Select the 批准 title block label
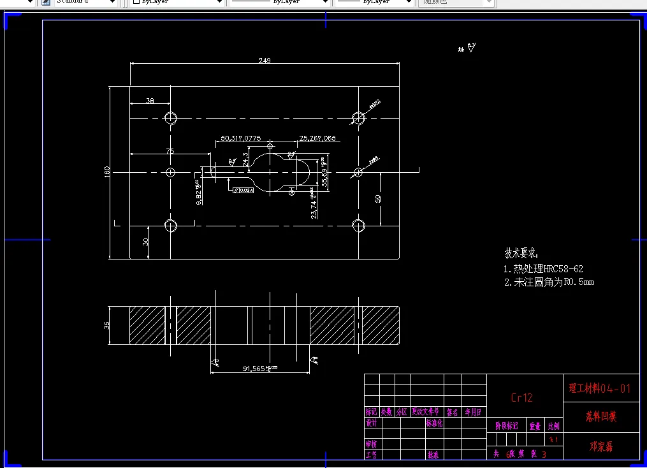 433,455
